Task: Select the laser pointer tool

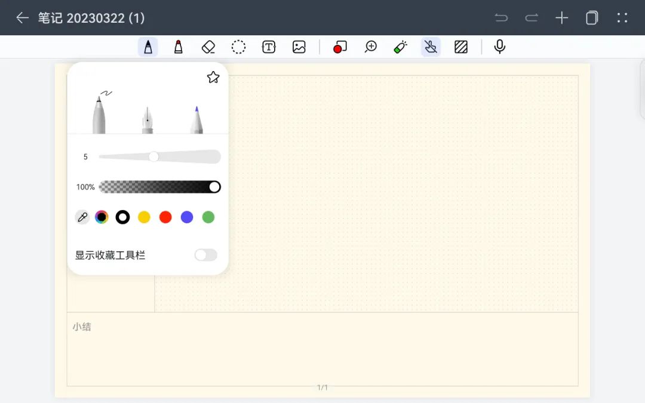Action: click(x=400, y=47)
